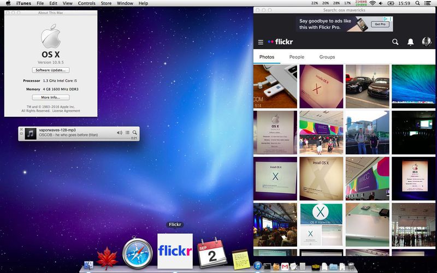Launch Safari from the Dock
Screen dimensions: 437x273
pyautogui.click(x=138, y=252)
